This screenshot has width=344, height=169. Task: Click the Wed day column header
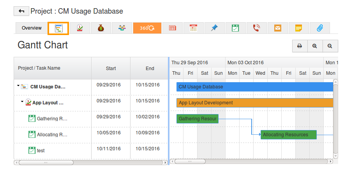pos(260,73)
